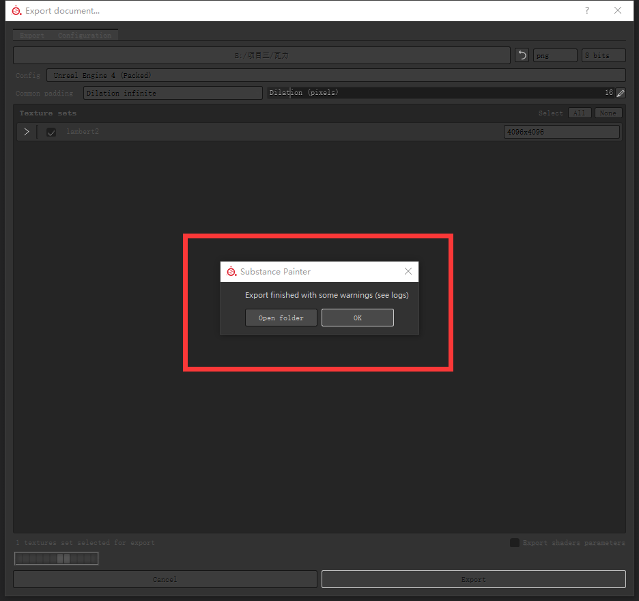Open the 8 bits depth dropdown

tap(603, 55)
